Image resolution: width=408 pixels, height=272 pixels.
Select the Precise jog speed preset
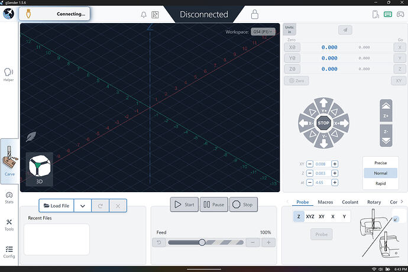pos(380,163)
